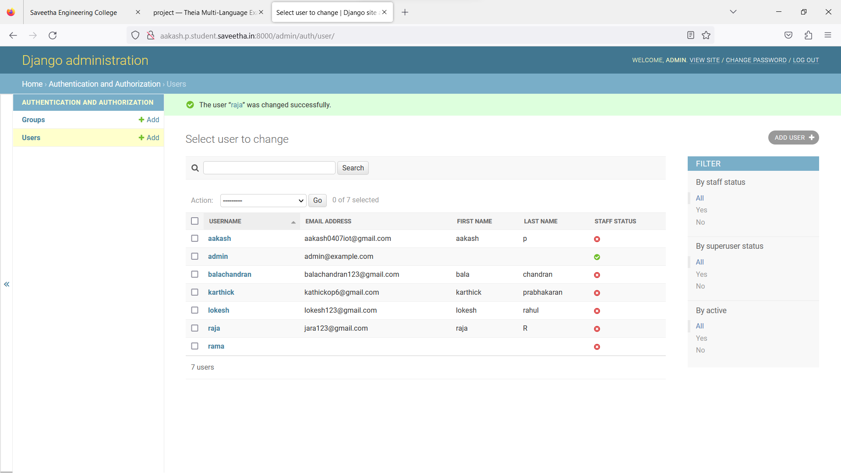This screenshot has width=841, height=473.
Task: Filter superuser status by No
Action: coord(700,286)
